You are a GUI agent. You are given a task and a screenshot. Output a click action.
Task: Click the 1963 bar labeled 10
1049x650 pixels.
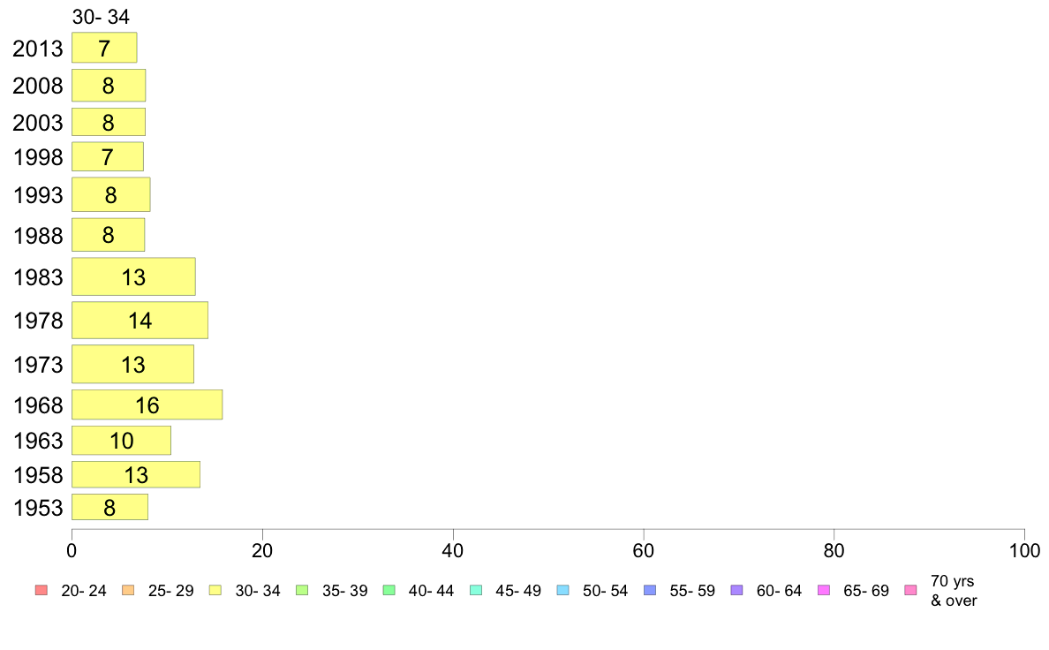click(x=121, y=441)
